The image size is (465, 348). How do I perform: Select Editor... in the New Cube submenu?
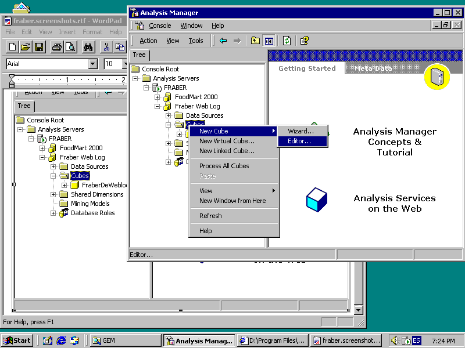click(x=299, y=141)
